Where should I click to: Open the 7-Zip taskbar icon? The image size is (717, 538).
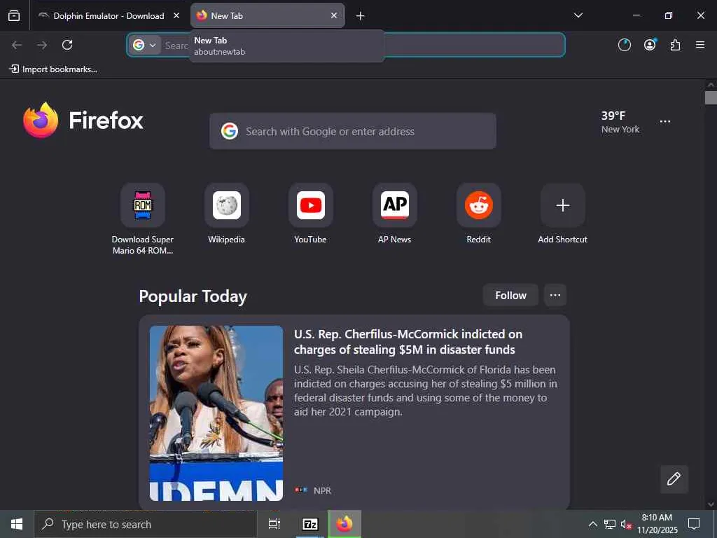[310, 524]
